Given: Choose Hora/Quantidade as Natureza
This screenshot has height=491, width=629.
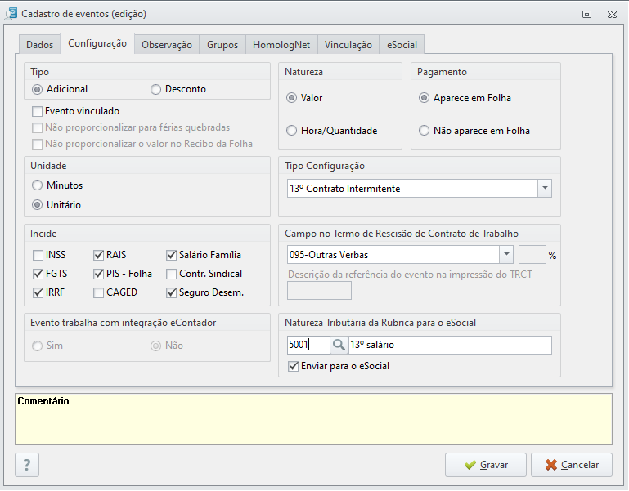Looking at the screenshot, I should [x=291, y=131].
